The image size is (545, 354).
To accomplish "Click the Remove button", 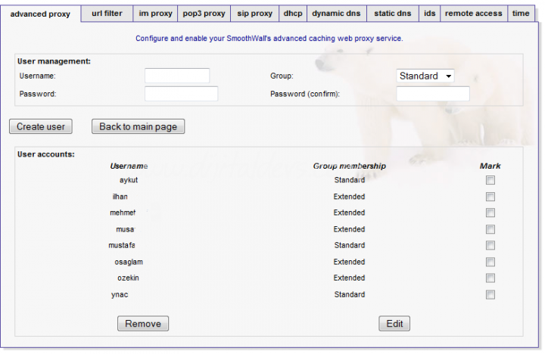I will click(143, 324).
